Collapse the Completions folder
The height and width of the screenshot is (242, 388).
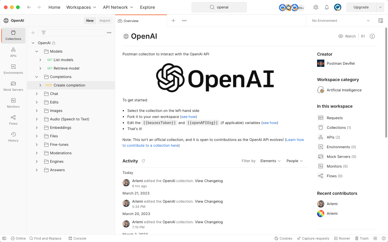click(37, 77)
